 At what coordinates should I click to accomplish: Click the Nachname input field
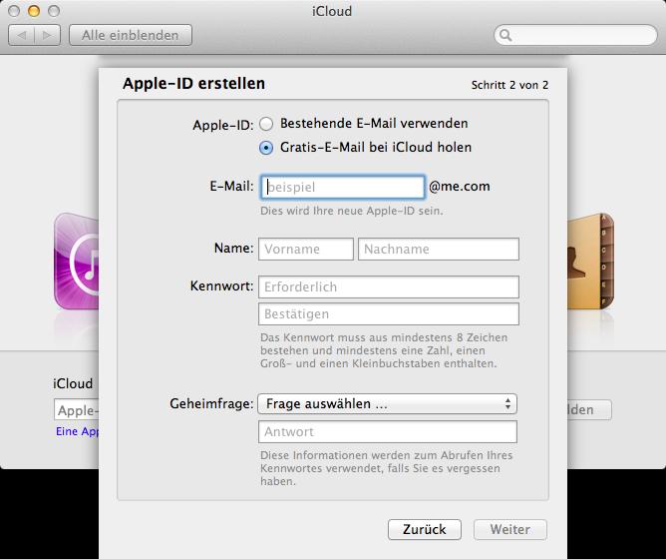(439, 249)
